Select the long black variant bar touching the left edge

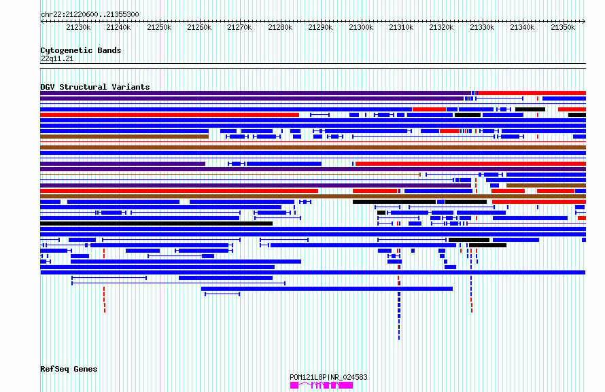pyautogui.click(x=156, y=224)
